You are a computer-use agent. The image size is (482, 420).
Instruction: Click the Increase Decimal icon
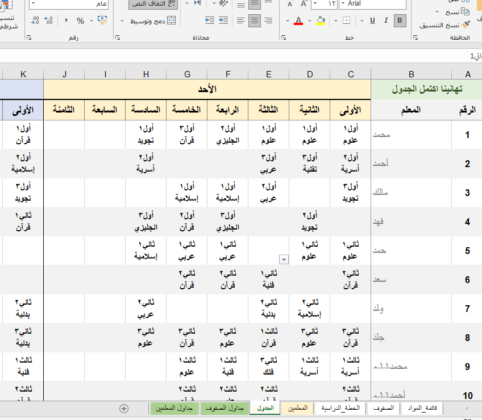pos(48,20)
